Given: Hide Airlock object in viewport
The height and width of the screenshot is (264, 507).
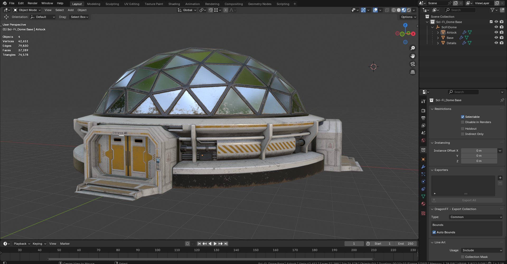Looking at the screenshot, I should pyautogui.click(x=496, y=32).
